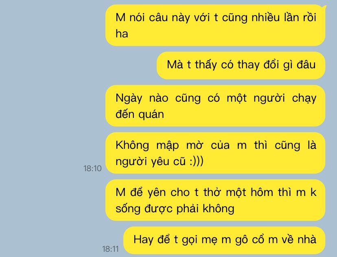Click the ':)))' emoticon in the message
337x257 pixels.
[197, 161]
